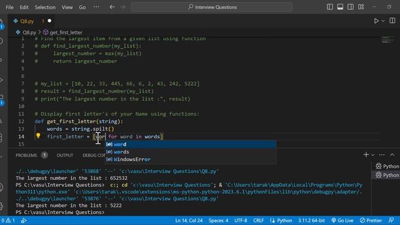The height and width of the screenshot is (225, 400).
Task: Change line endings via CRLF
Action: [x=258, y=221]
